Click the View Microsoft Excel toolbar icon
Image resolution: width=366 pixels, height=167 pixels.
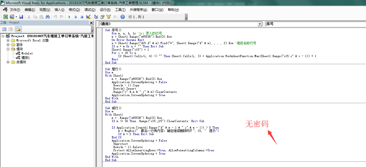(5, 17)
